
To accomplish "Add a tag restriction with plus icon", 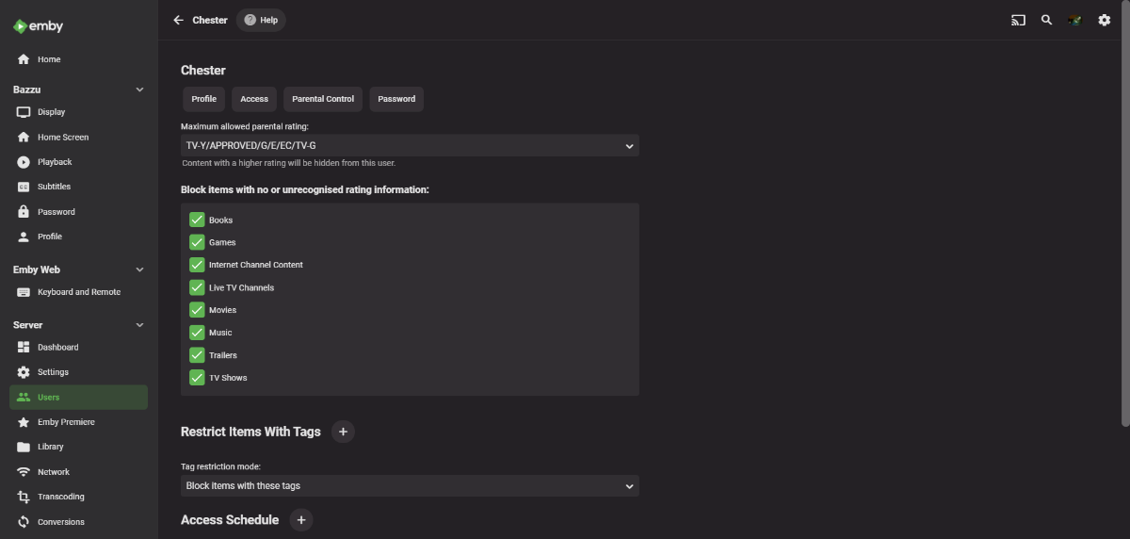I will point(343,432).
